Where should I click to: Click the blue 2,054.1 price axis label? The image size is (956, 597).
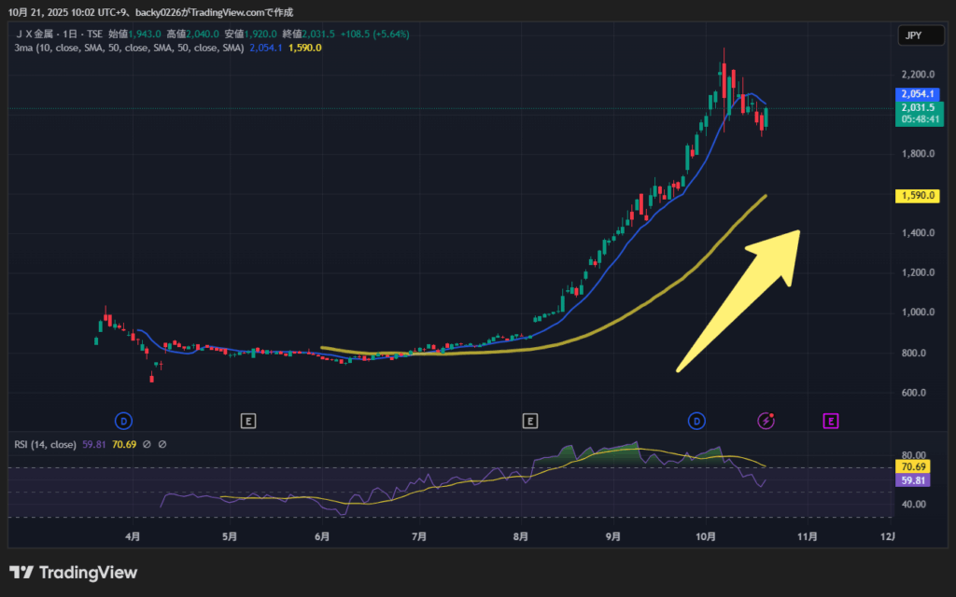coord(914,94)
